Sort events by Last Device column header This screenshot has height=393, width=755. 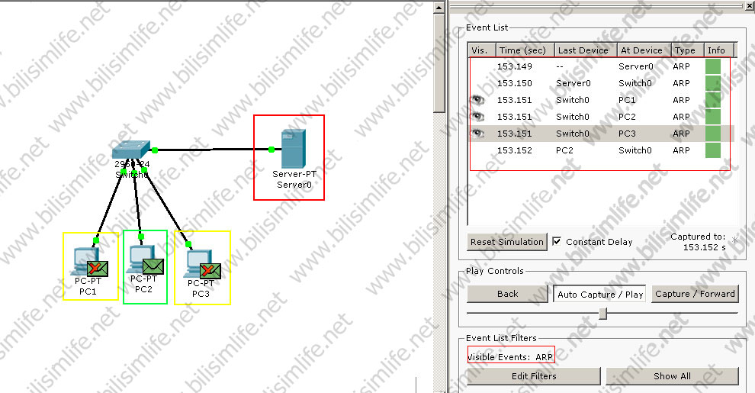584,50
